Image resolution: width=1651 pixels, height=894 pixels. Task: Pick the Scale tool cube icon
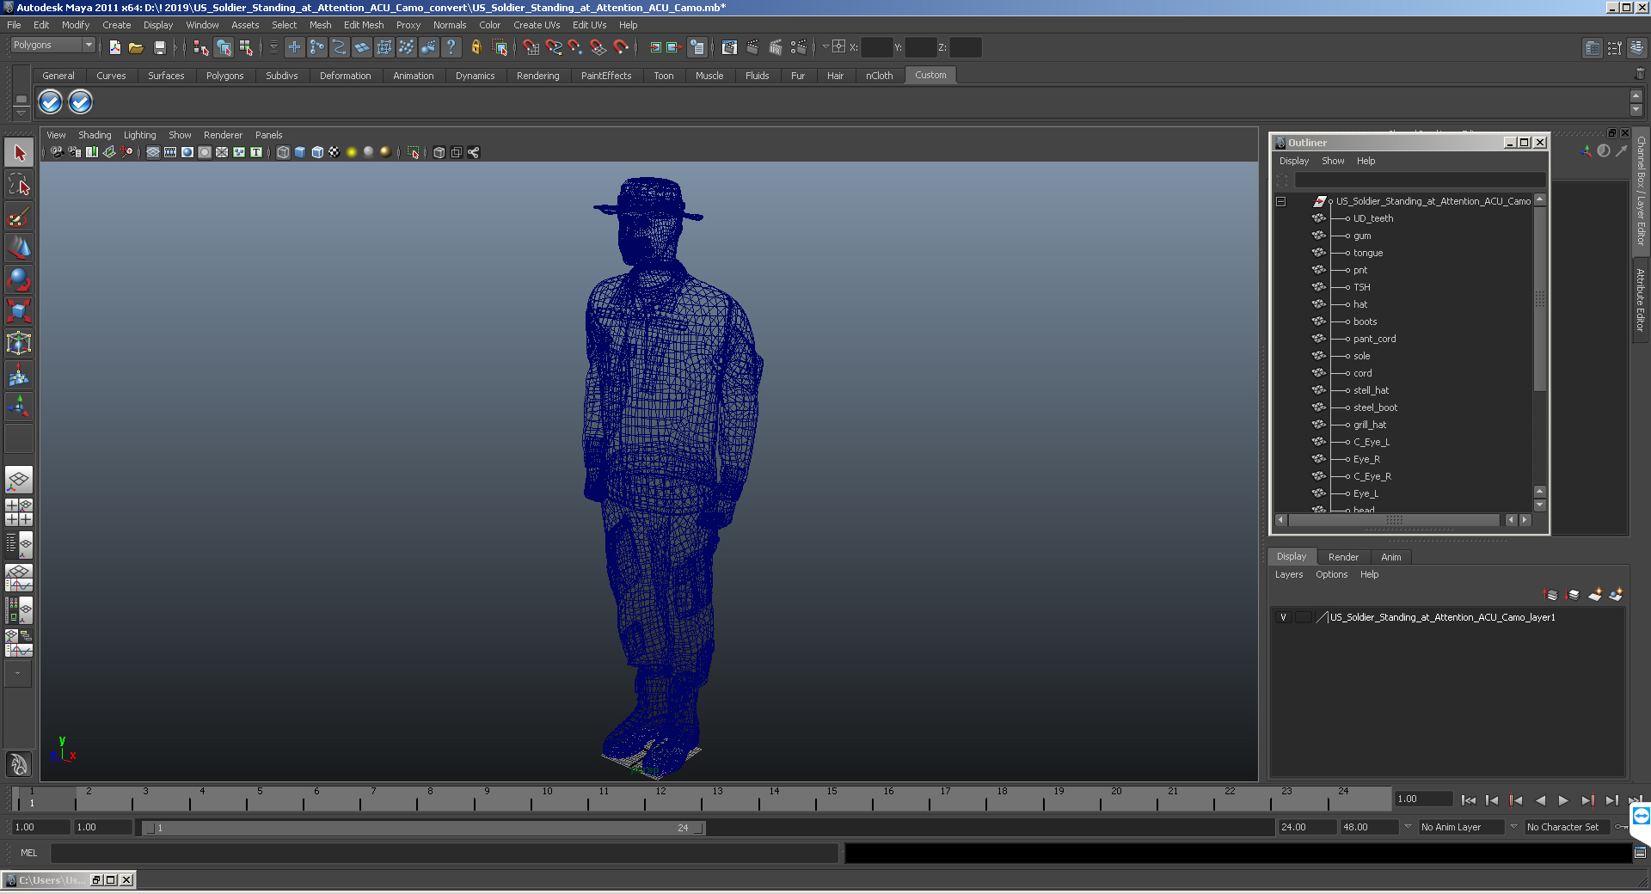click(19, 311)
